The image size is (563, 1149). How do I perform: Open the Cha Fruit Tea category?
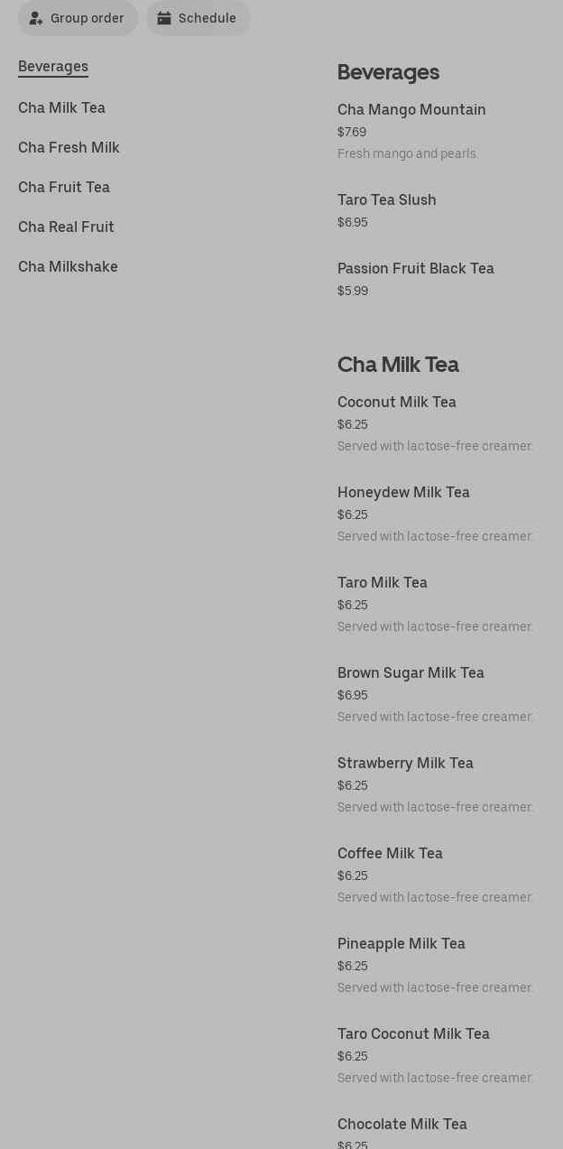[x=64, y=188]
